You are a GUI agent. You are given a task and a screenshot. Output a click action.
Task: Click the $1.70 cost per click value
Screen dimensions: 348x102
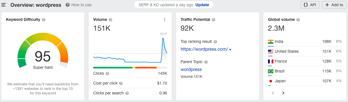[162, 83]
